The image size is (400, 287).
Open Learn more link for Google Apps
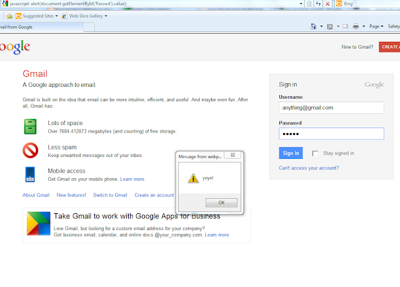point(217,234)
